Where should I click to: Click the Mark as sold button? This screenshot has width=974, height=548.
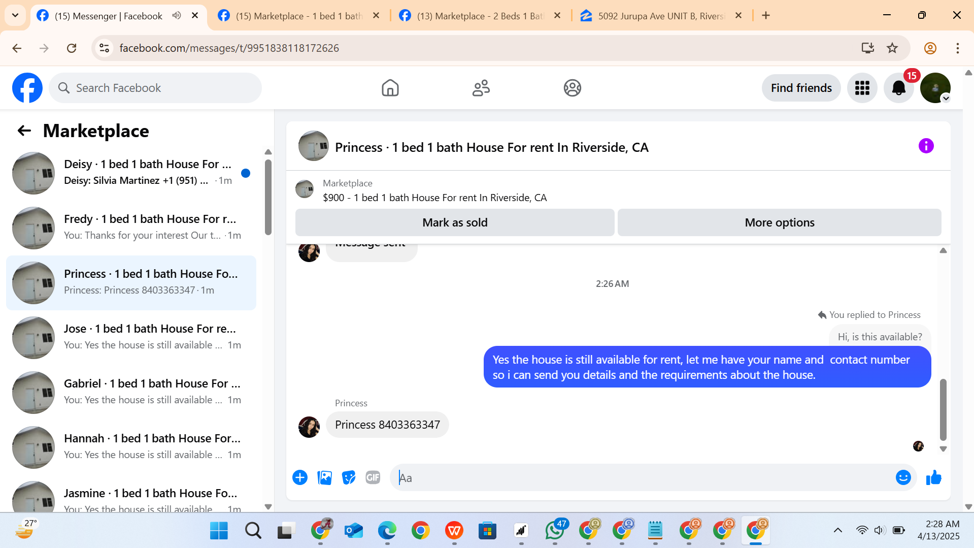pyautogui.click(x=455, y=222)
